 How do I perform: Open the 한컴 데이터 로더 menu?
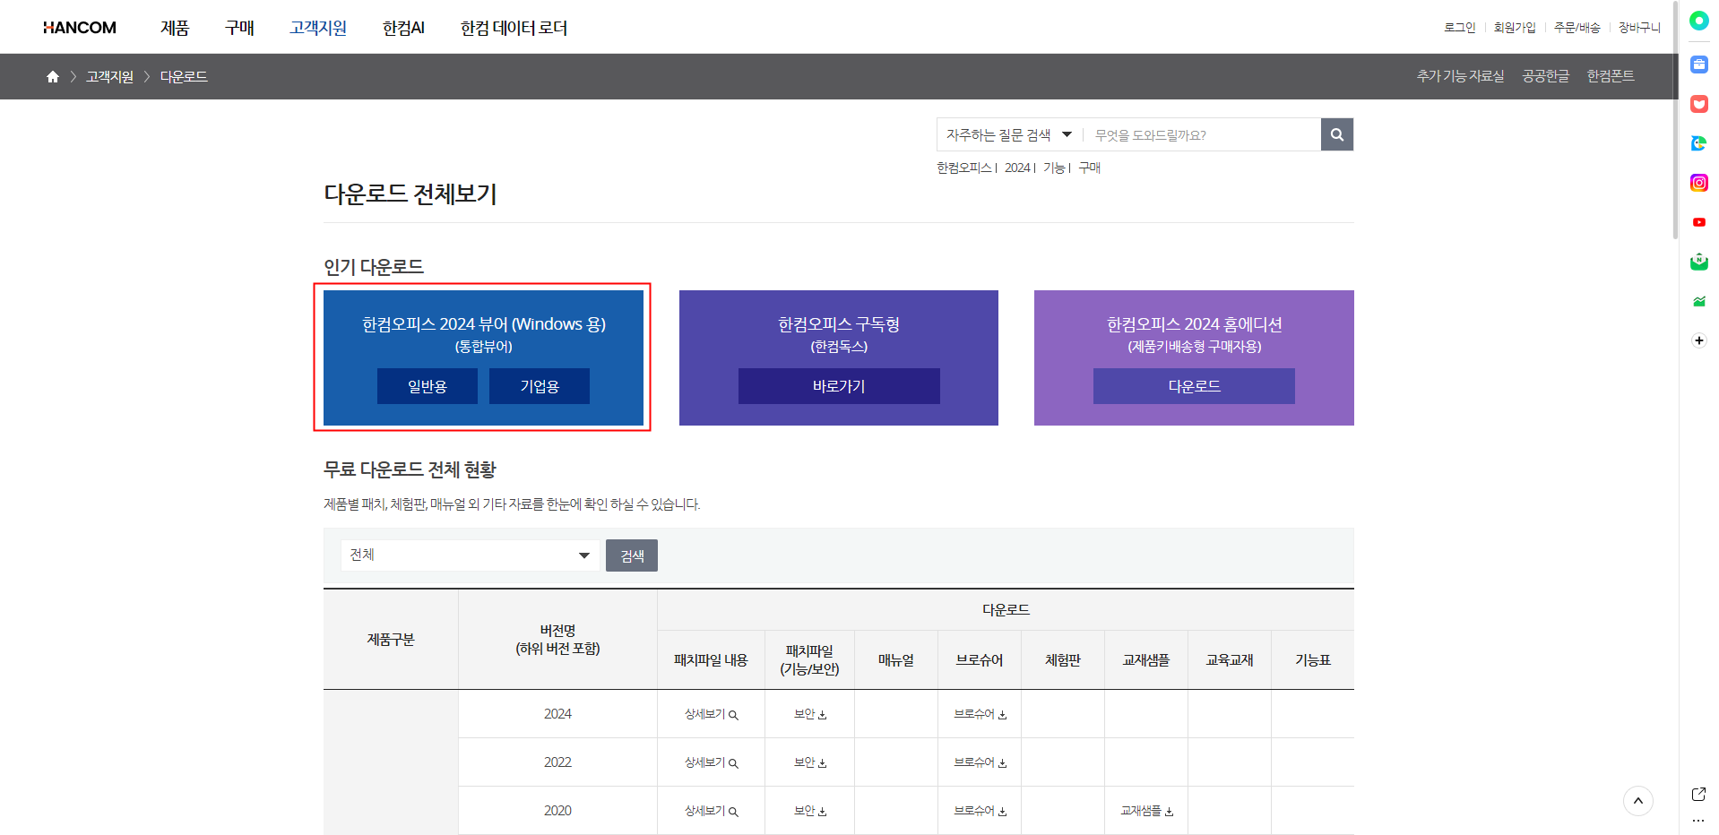[x=514, y=28]
